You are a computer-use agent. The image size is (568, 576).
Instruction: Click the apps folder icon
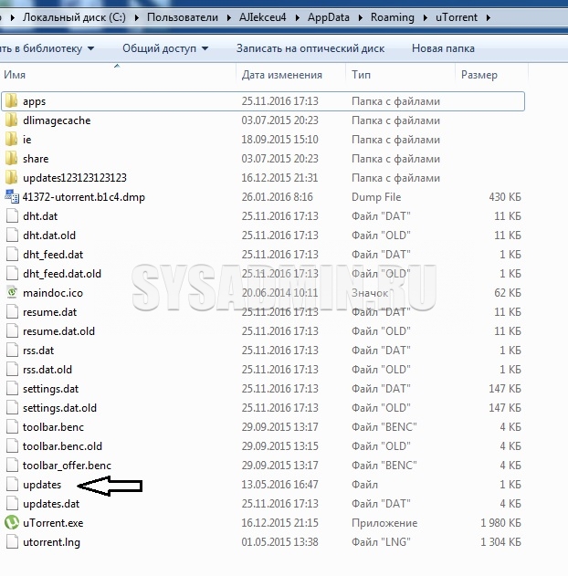click(x=12, y=101)
